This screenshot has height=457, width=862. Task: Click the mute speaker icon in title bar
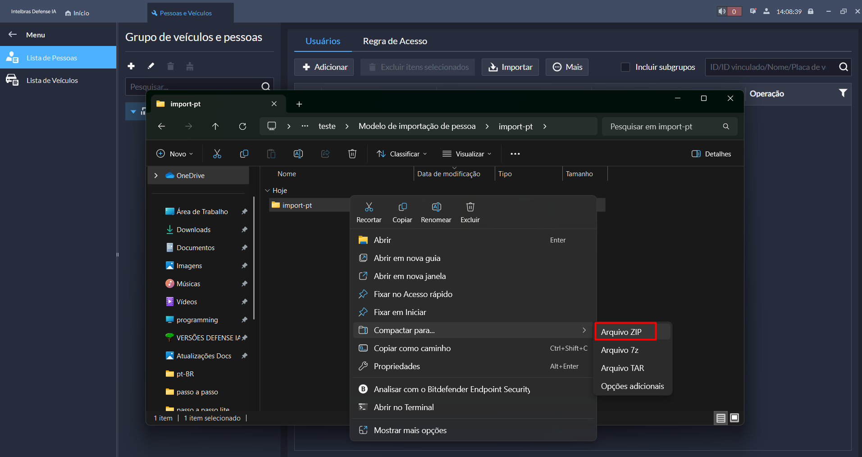coord(722,12)
